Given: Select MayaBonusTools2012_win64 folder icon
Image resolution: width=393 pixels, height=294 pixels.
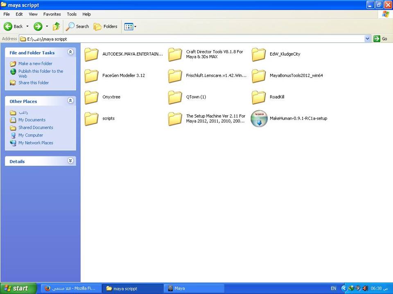Looking at the screenshot, I should tap(259, 76).
